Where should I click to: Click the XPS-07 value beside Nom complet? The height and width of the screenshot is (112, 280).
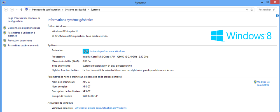(x=87, y=87)
